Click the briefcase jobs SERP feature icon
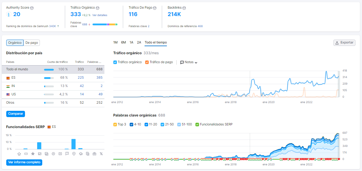This screenshot has height=171, width=362. pyautogui.click(x=94, y=154)
